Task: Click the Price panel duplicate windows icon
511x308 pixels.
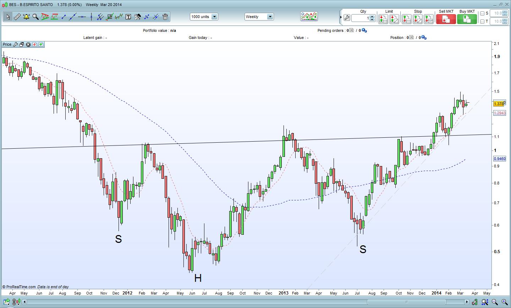Action: click(22, 45)
